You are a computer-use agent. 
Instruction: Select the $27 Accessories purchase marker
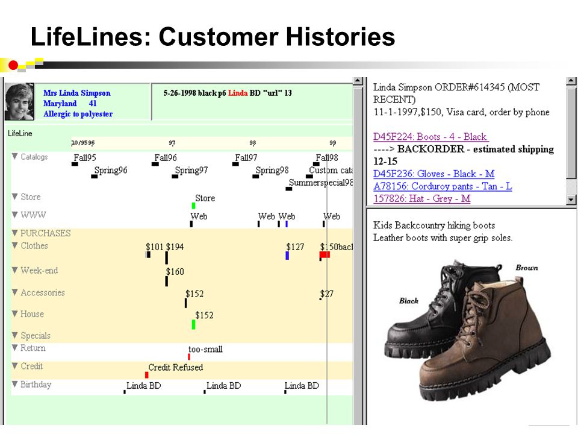[x=320, y=299]
